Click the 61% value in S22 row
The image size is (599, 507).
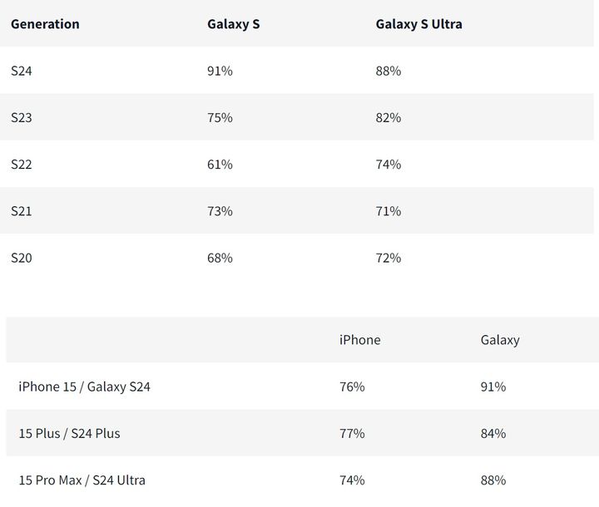tap(220, 165)
